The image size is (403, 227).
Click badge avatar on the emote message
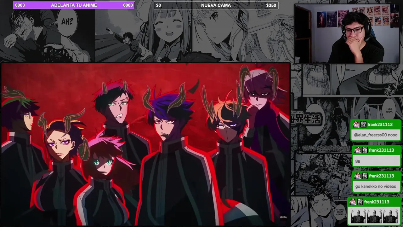[x=352, y=202]
